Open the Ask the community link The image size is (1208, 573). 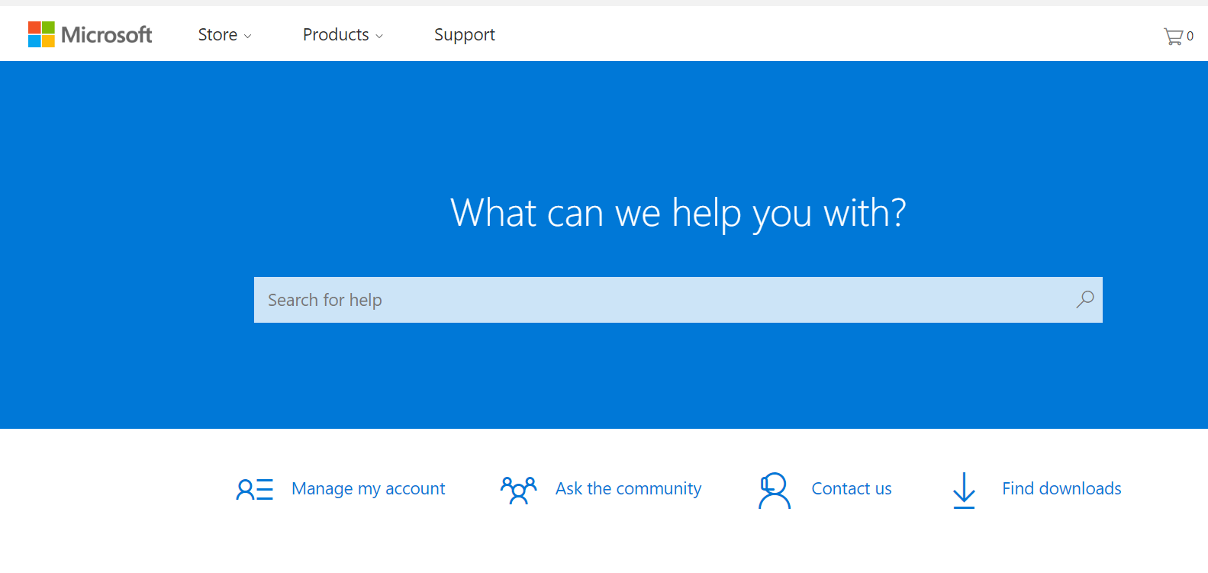628,488
